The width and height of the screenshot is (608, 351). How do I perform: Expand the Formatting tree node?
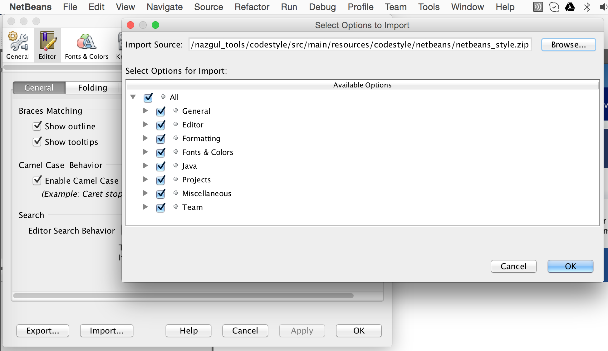(145, 138)
